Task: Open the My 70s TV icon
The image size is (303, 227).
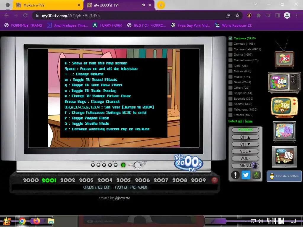Action: [x=284, y=107]
